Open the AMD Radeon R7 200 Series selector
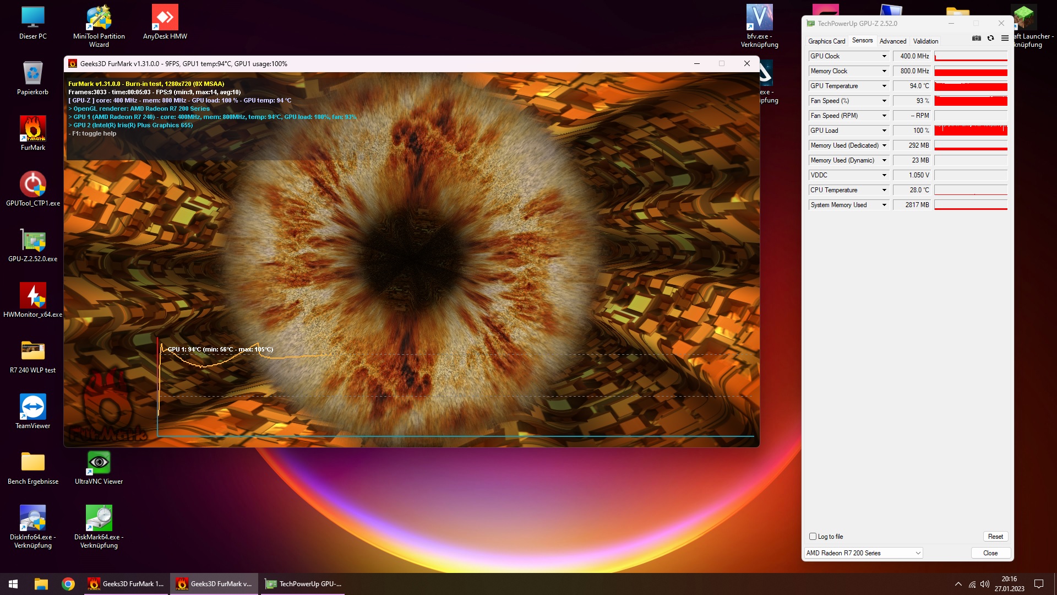The image size is (1057, 595). (863, 553)
